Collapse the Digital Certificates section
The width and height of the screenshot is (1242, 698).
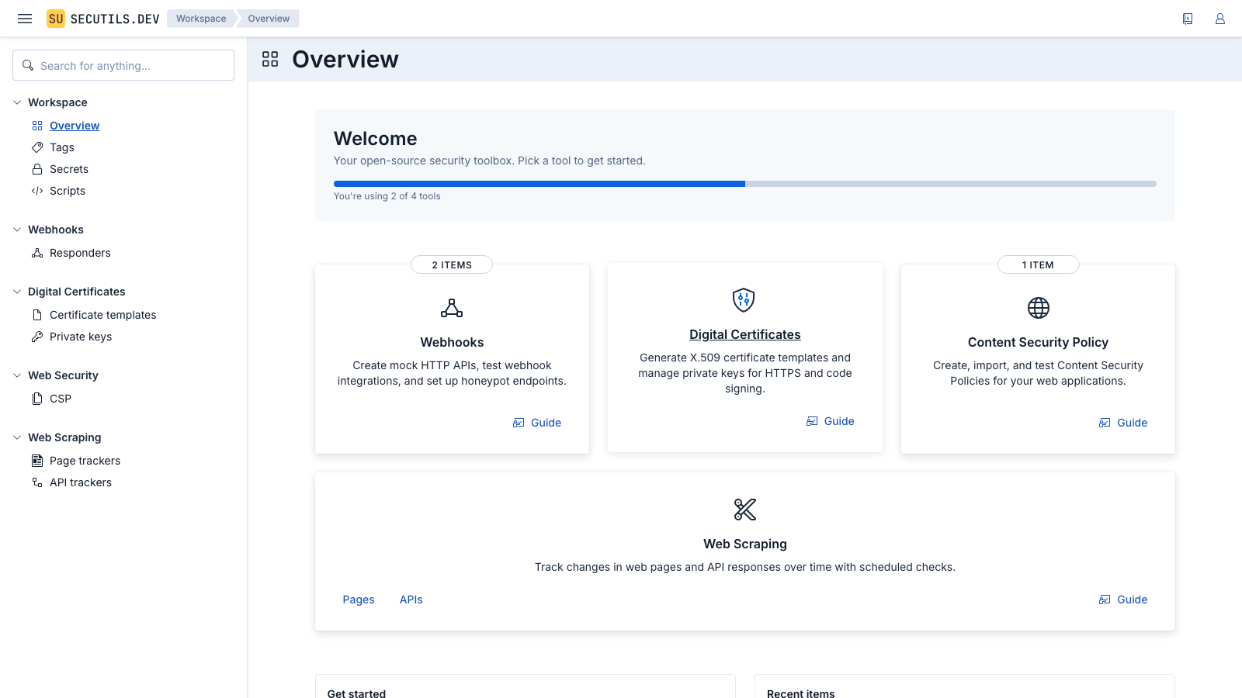(x=16, y=291)
